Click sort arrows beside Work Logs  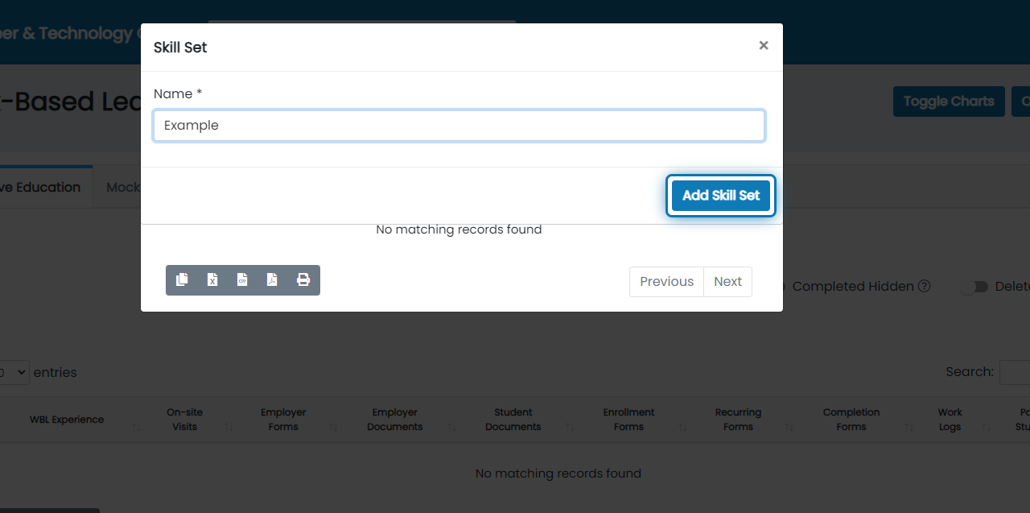[x=987, y=427]
